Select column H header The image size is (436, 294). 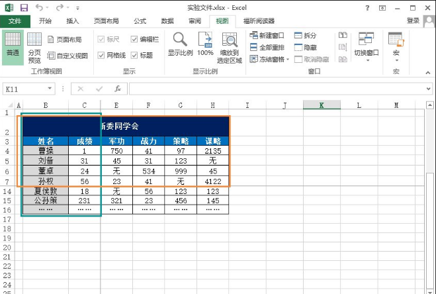pyautogui.click(x=213, y=105)
